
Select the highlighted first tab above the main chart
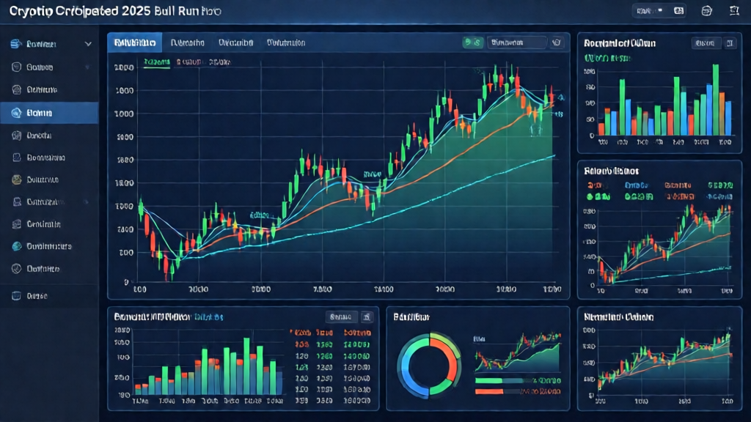135,42
